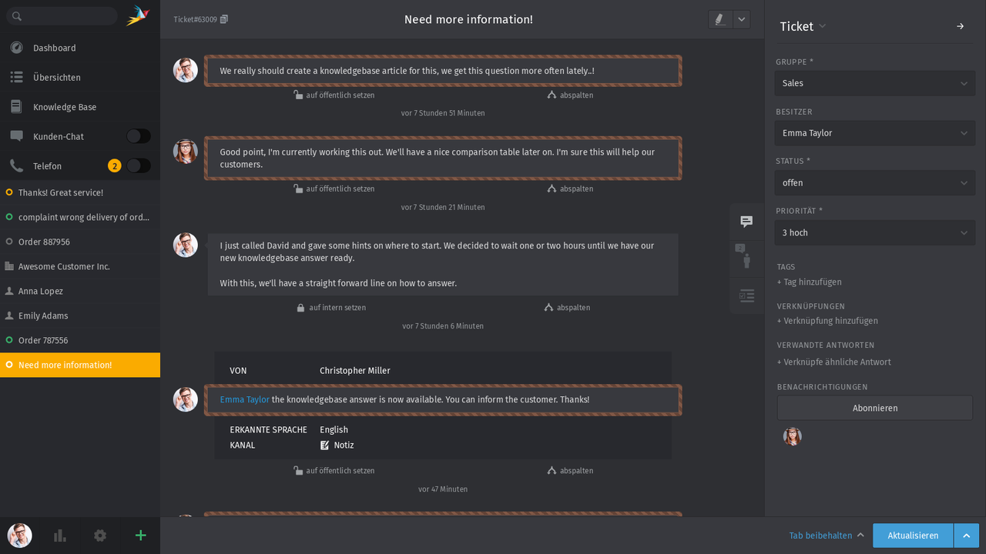986x554 pixels.
Task: Select the Dashboard icon
Action: 15,47
